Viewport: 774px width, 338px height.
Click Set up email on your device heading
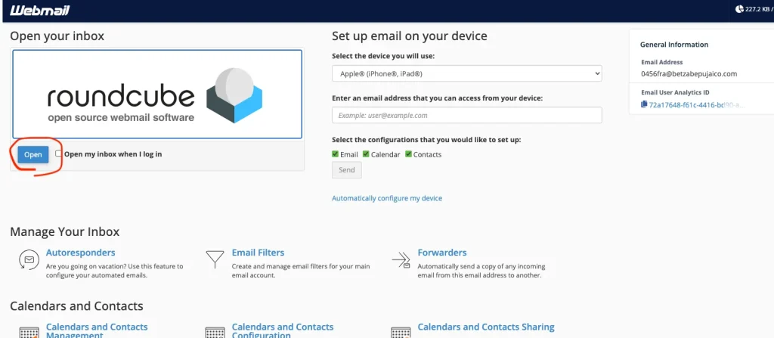pyautogui.click(x=410, y=36)
